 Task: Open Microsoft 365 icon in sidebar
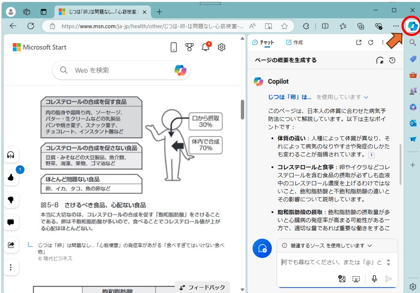(x=413, y=107)
